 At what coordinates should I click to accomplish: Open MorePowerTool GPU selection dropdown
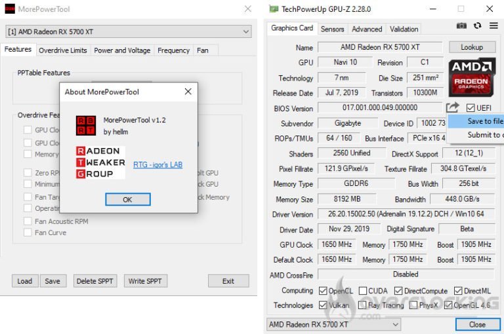click(129, 32)
